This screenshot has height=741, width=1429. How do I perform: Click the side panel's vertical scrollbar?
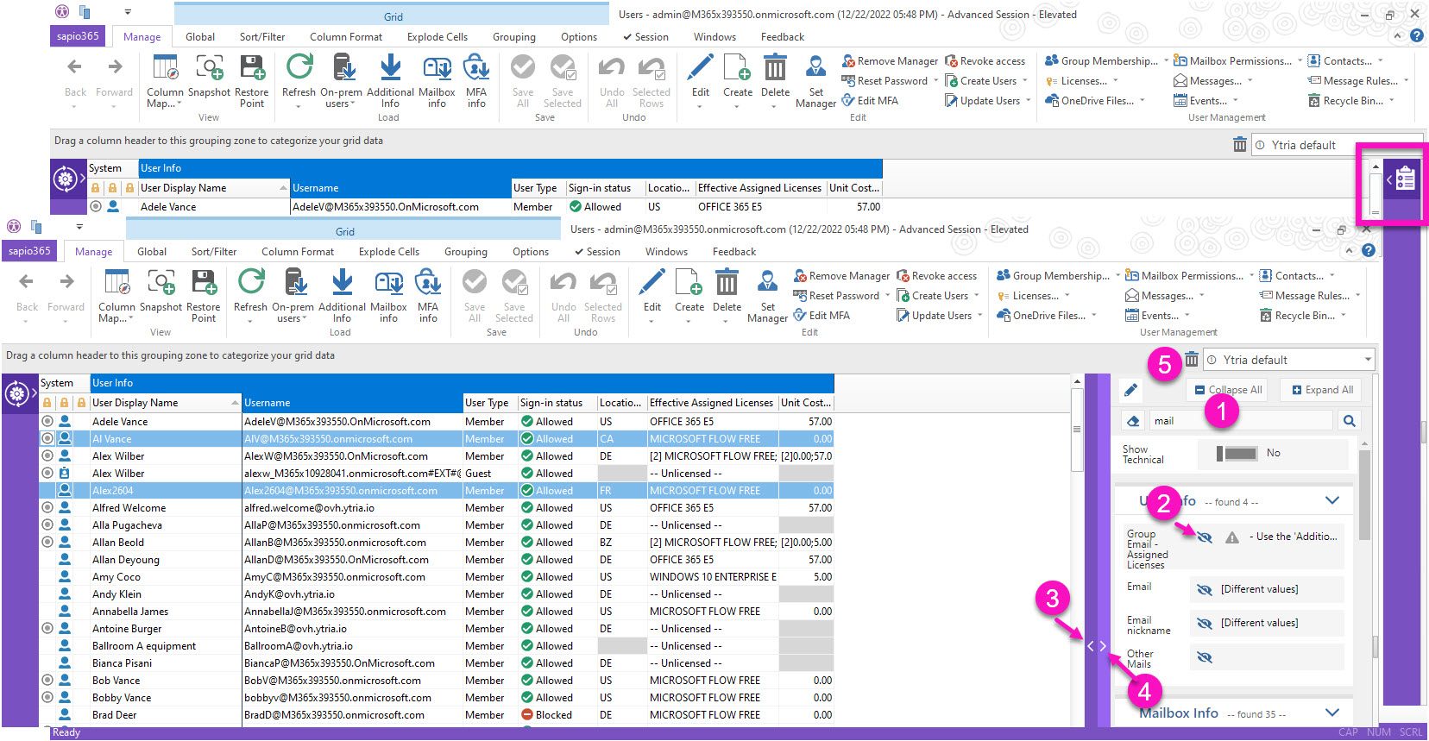pos(1364,493)
